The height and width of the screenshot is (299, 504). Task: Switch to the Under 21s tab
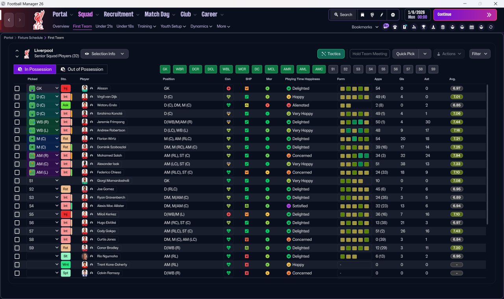pos(104,26)
